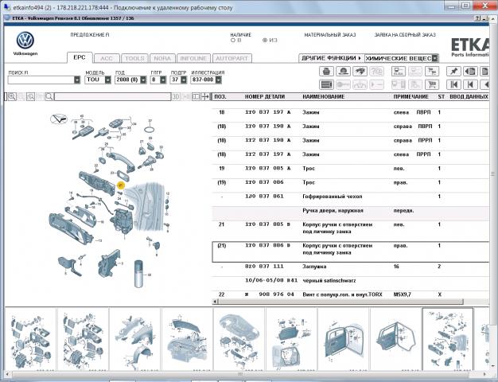Open the МОДЕЛЬ dropdown showing TOU

[x=107, y=80]
